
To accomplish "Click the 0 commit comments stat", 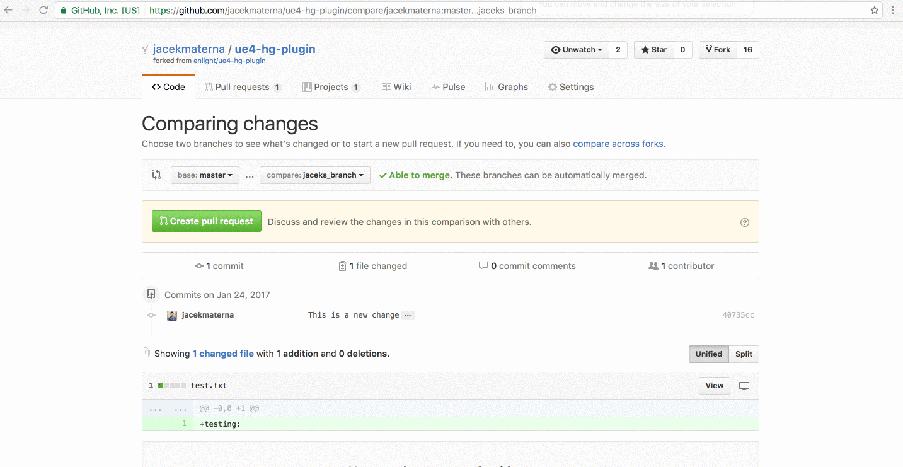I will tap(527, 266).
